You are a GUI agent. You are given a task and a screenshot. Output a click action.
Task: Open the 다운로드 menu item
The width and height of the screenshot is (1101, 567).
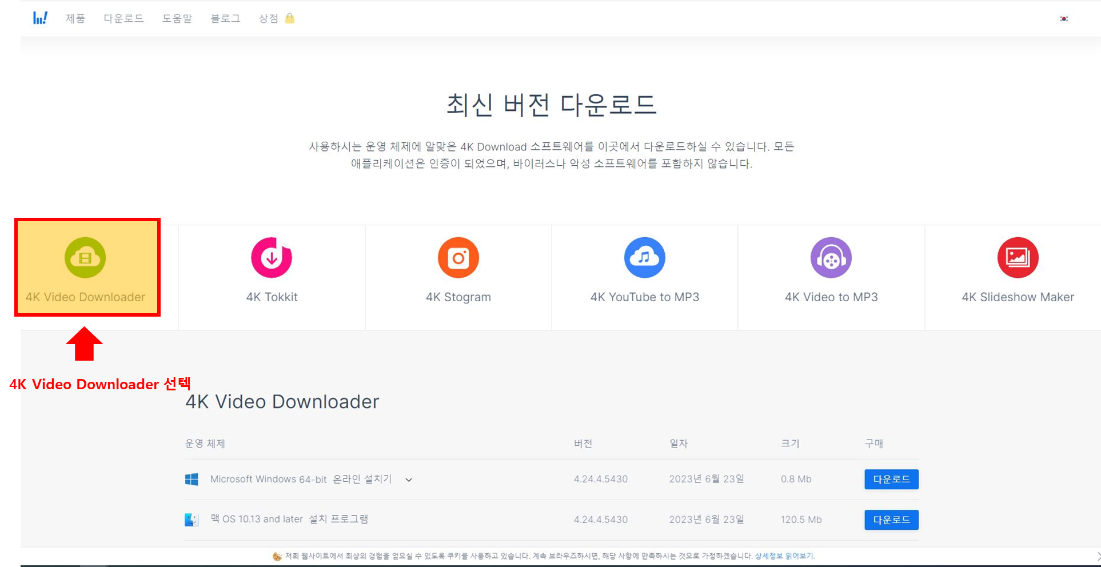(x=123, y=18)
